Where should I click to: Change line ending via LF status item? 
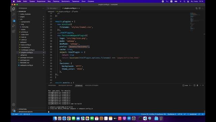185,114
